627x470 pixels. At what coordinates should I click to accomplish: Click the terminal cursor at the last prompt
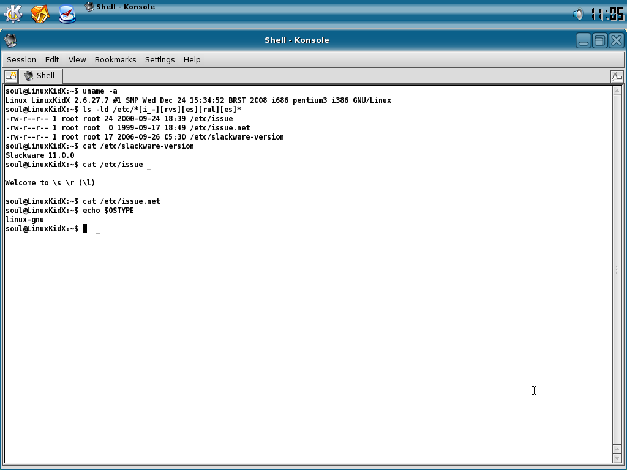84,229
